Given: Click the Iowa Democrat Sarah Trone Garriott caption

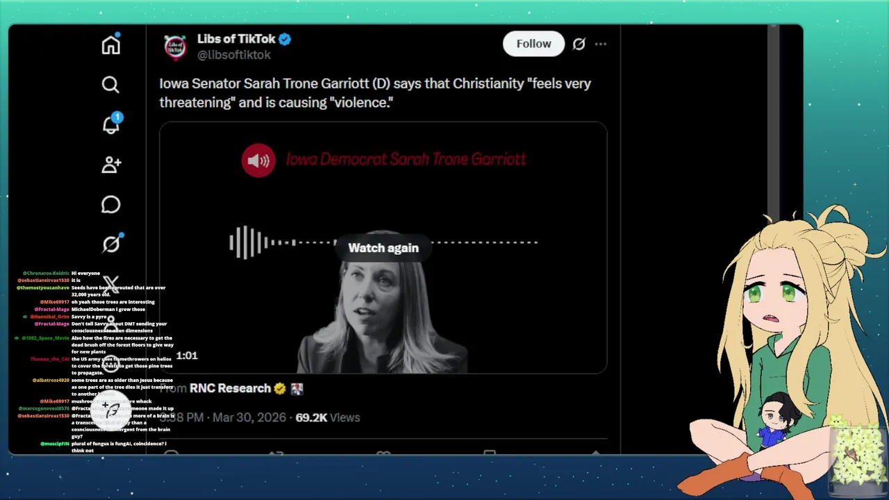Looking at the screenshot, I should 406,159.
